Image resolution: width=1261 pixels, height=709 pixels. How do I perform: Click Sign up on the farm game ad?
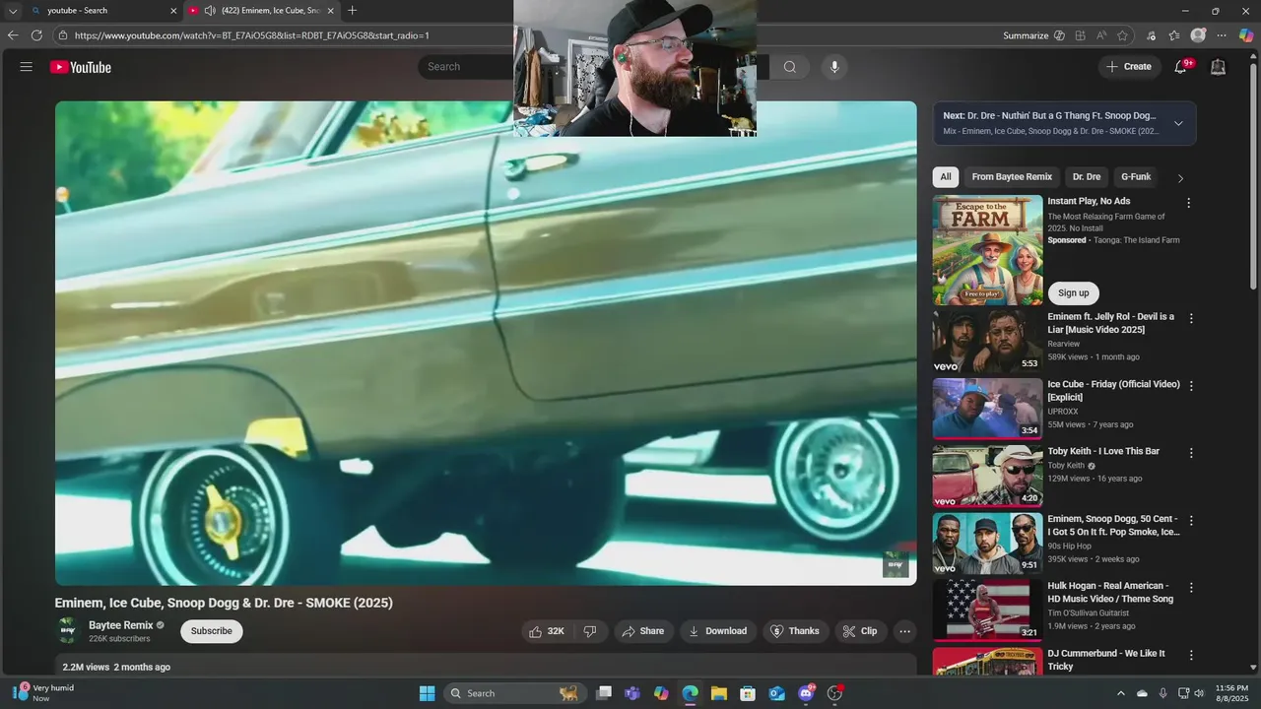tap(1074, 293)
